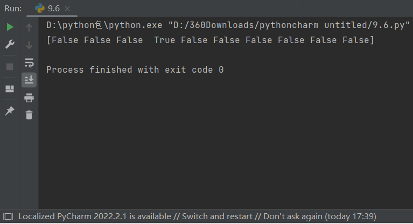Click the python.exe command line output
This screenshot has width=413, height=224.
[x=228, y=25]
